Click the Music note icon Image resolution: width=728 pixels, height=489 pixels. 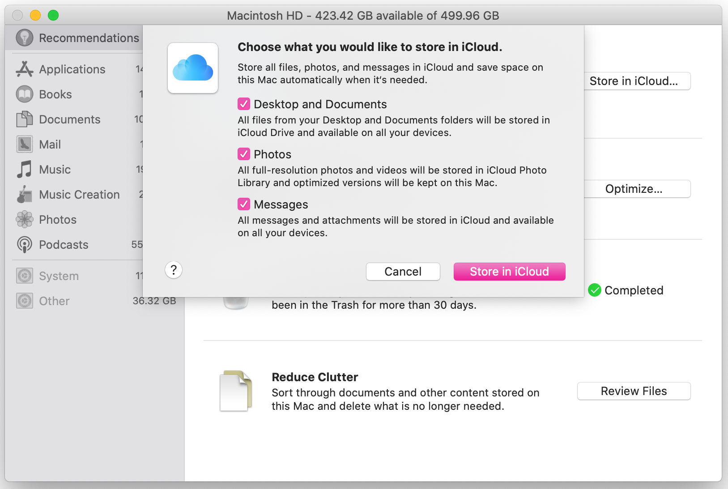pos(25,169)
